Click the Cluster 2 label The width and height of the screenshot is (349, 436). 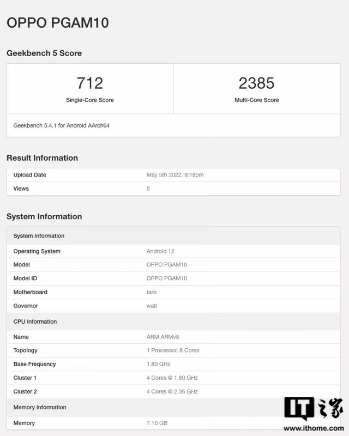25,391
